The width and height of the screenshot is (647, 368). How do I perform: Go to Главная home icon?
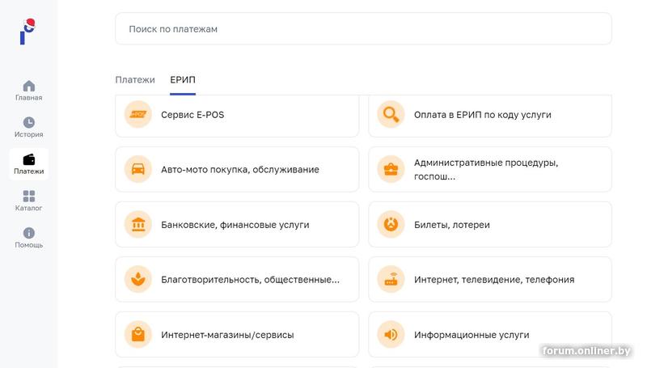[29, 86]
